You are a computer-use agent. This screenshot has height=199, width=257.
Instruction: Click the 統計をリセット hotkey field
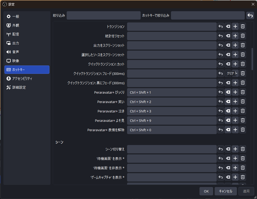pyautogui.click(x=172, y=36)
